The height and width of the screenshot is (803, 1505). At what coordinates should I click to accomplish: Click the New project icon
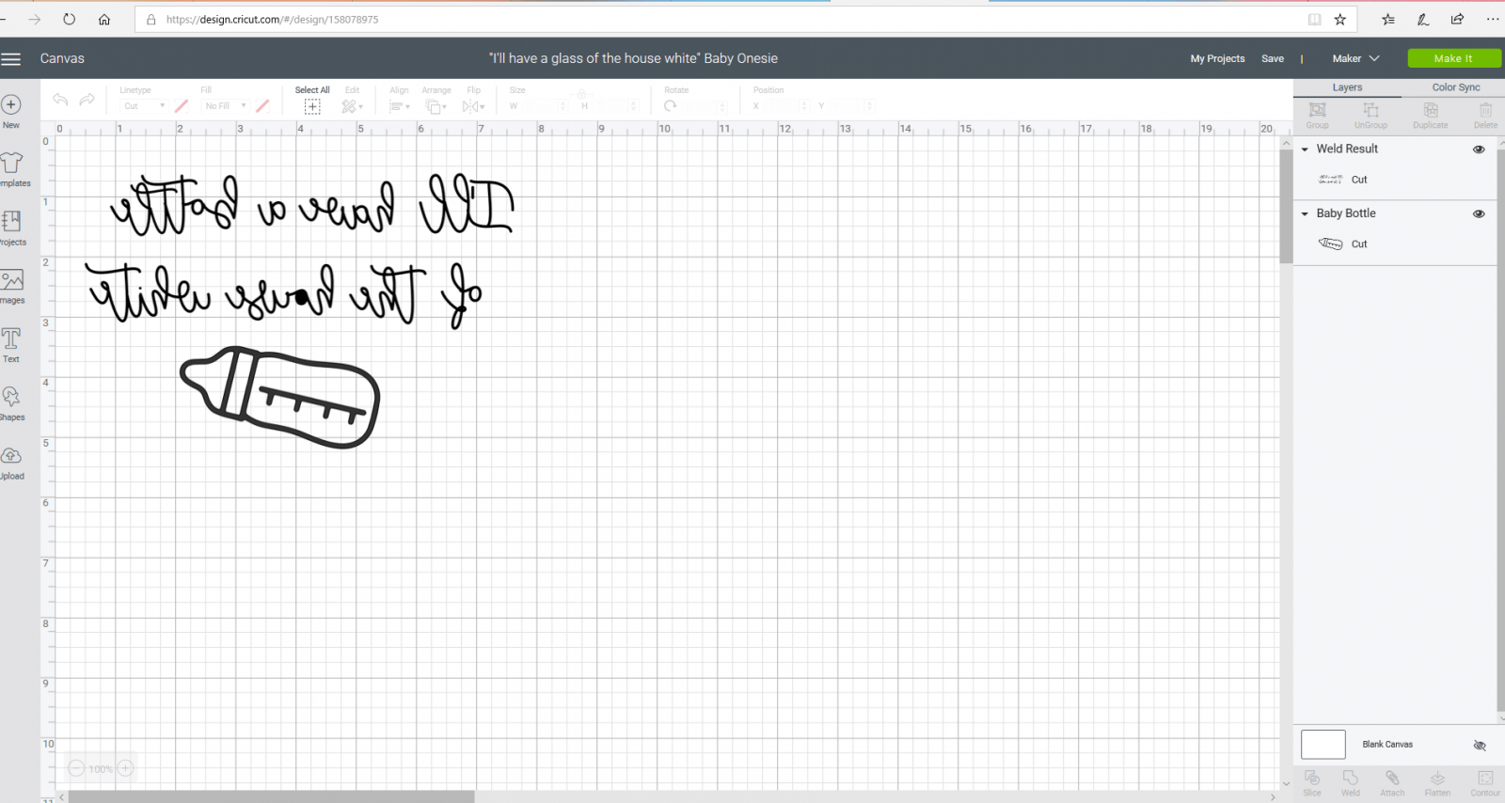click(11, 109)
